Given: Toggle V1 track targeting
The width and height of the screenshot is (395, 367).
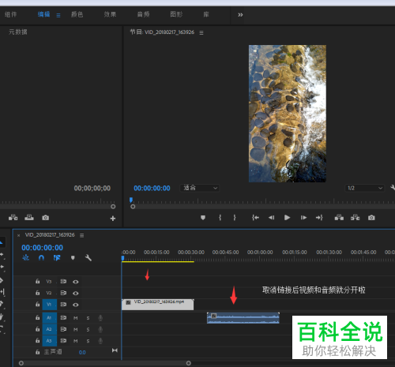Looking at the screenshot, I should (49, 305).
